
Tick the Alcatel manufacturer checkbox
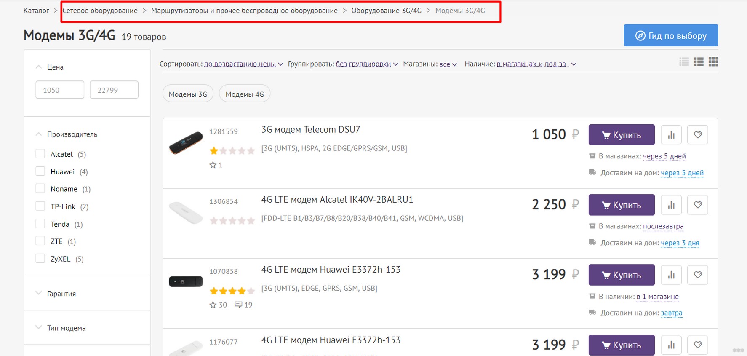pyautogui.click(x=40, y=154)
